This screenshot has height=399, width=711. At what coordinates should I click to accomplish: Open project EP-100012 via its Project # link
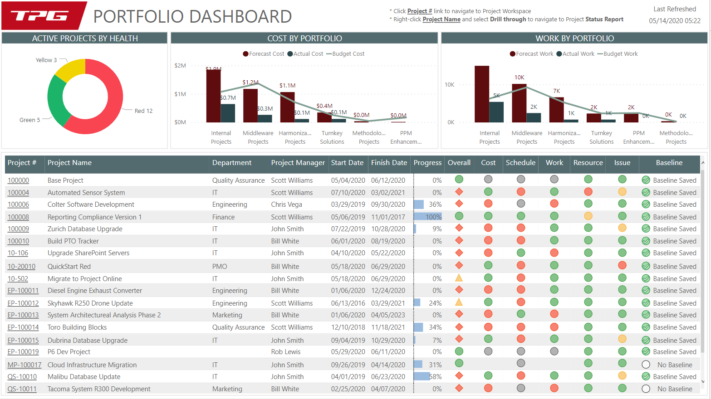click(x=23, y=303)
